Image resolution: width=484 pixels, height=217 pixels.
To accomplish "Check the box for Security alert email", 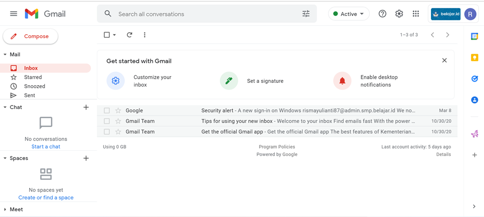I will (x=107, y=110).
